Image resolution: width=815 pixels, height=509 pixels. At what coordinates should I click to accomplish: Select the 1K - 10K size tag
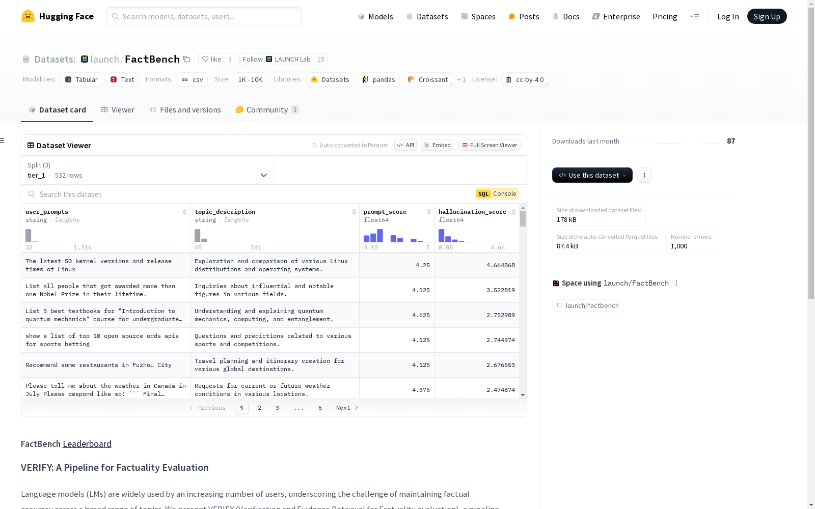click(x=250, y=79)
